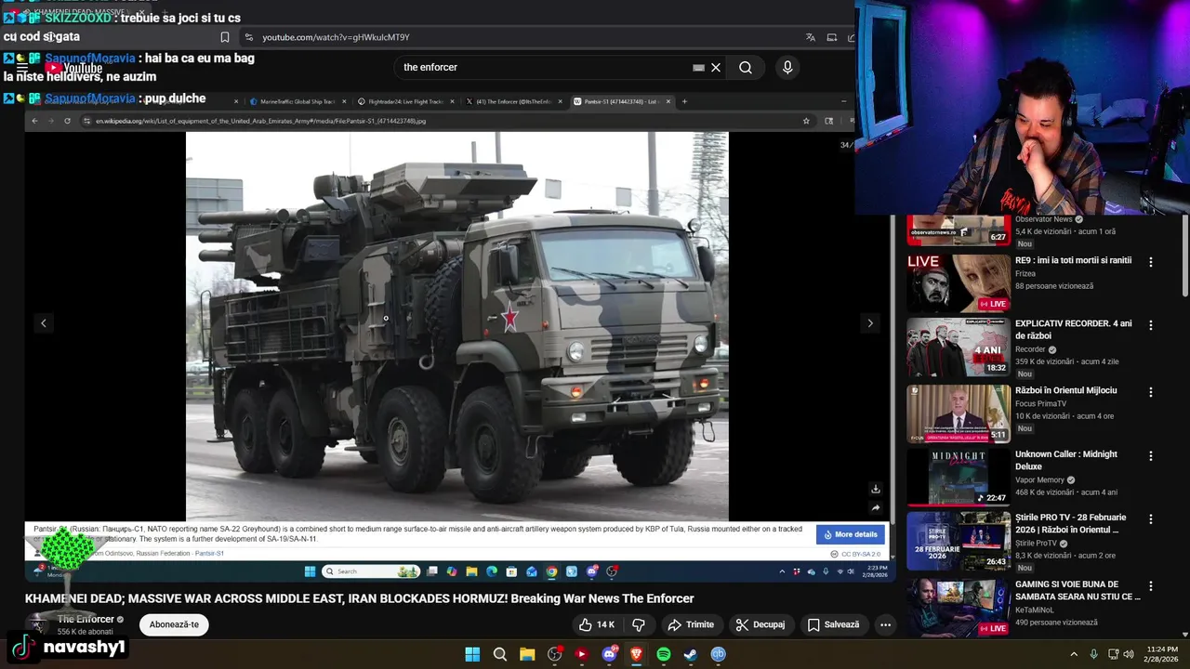Select Flightradar24 tab in the video
The height and width of the screenshot is (669, 1190).
pyautogui.click(x=405, y=101)
